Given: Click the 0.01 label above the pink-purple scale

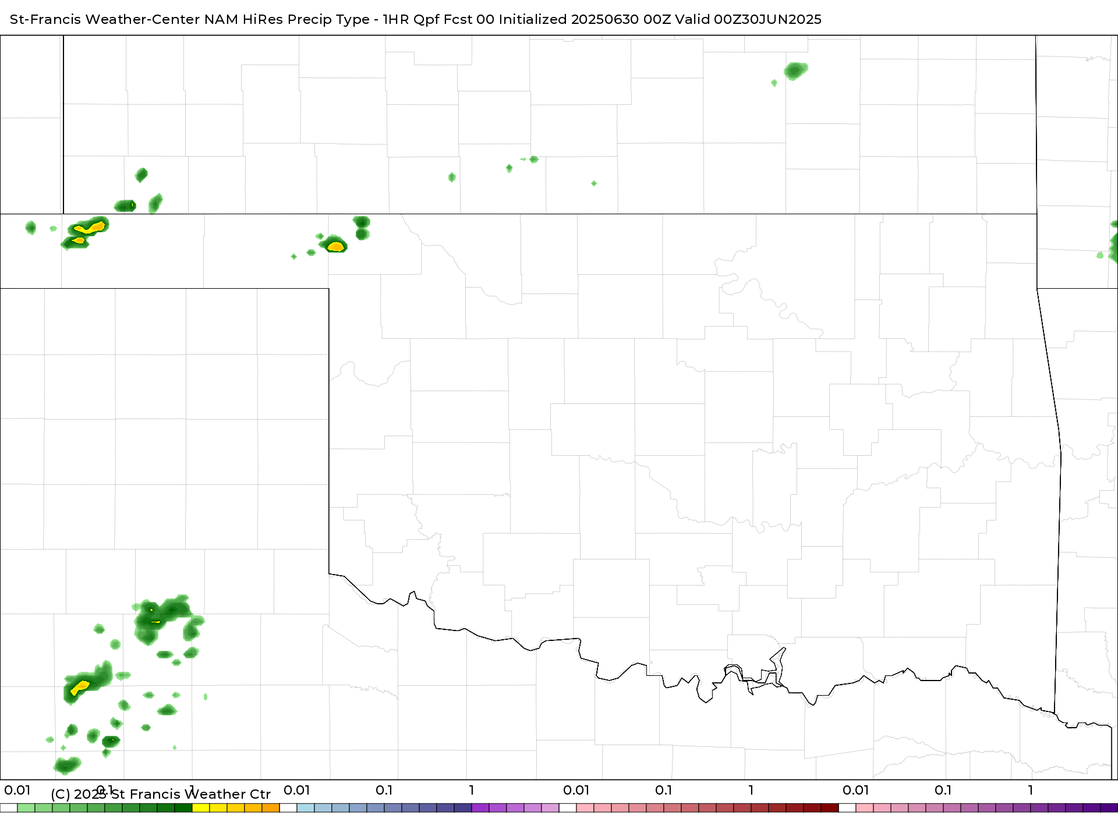Looking at the screenshot, I should (x=856, y=791).
